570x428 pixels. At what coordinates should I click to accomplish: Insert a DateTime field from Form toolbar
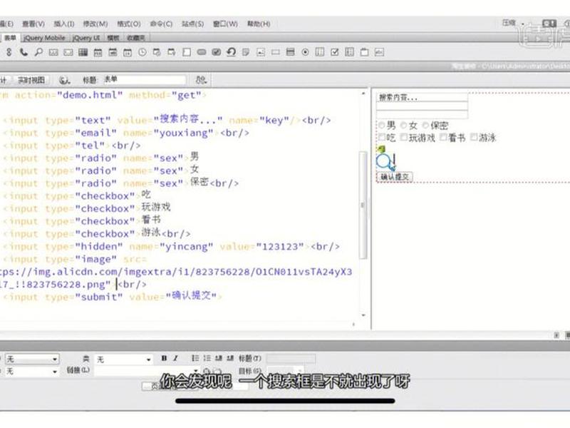[x=157, y=52]
